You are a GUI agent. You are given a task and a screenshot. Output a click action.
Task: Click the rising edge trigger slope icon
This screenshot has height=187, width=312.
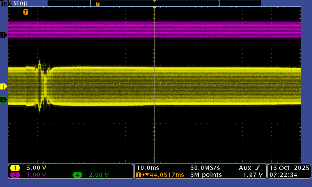[258, 168]
